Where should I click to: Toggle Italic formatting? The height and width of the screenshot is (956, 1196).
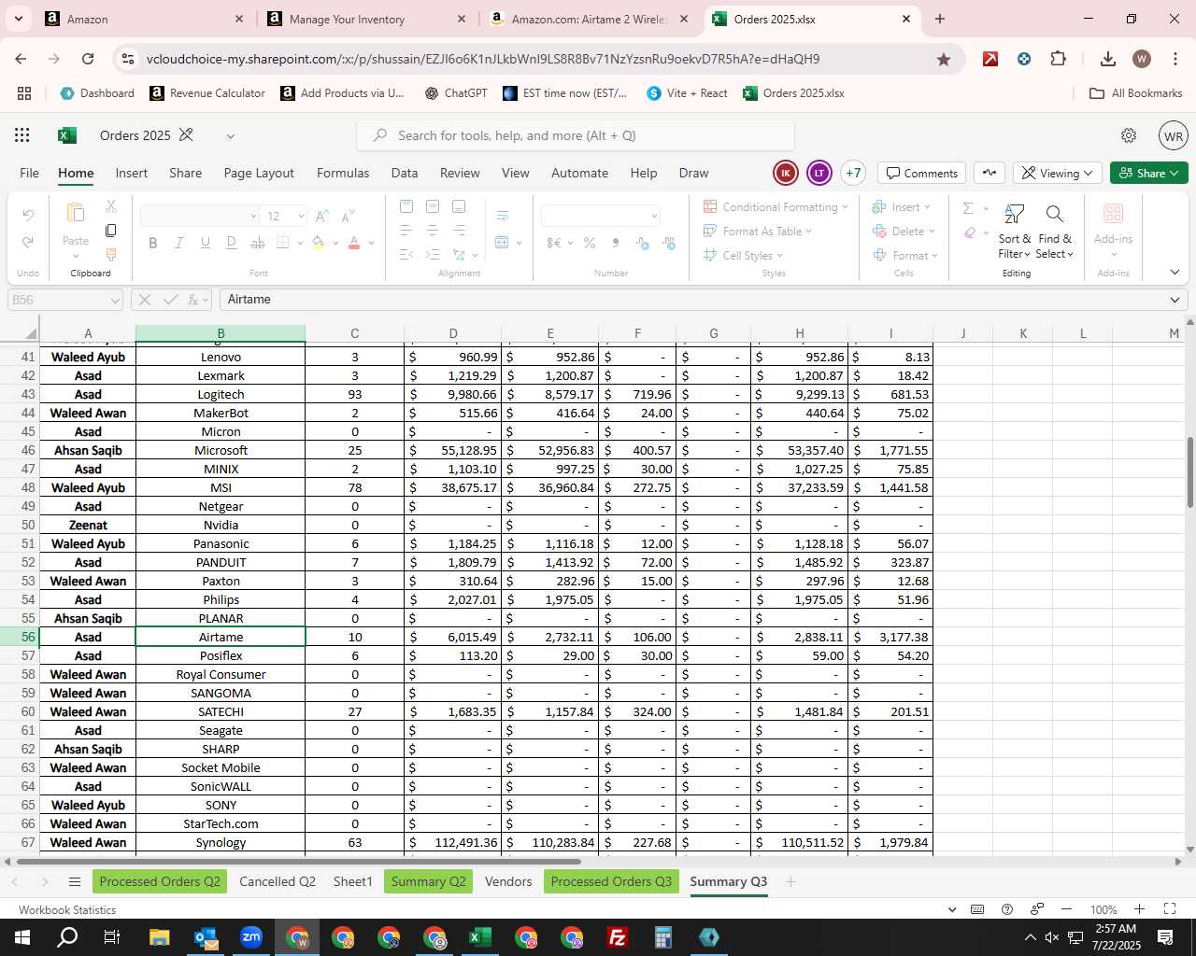[x=178, y=243]
